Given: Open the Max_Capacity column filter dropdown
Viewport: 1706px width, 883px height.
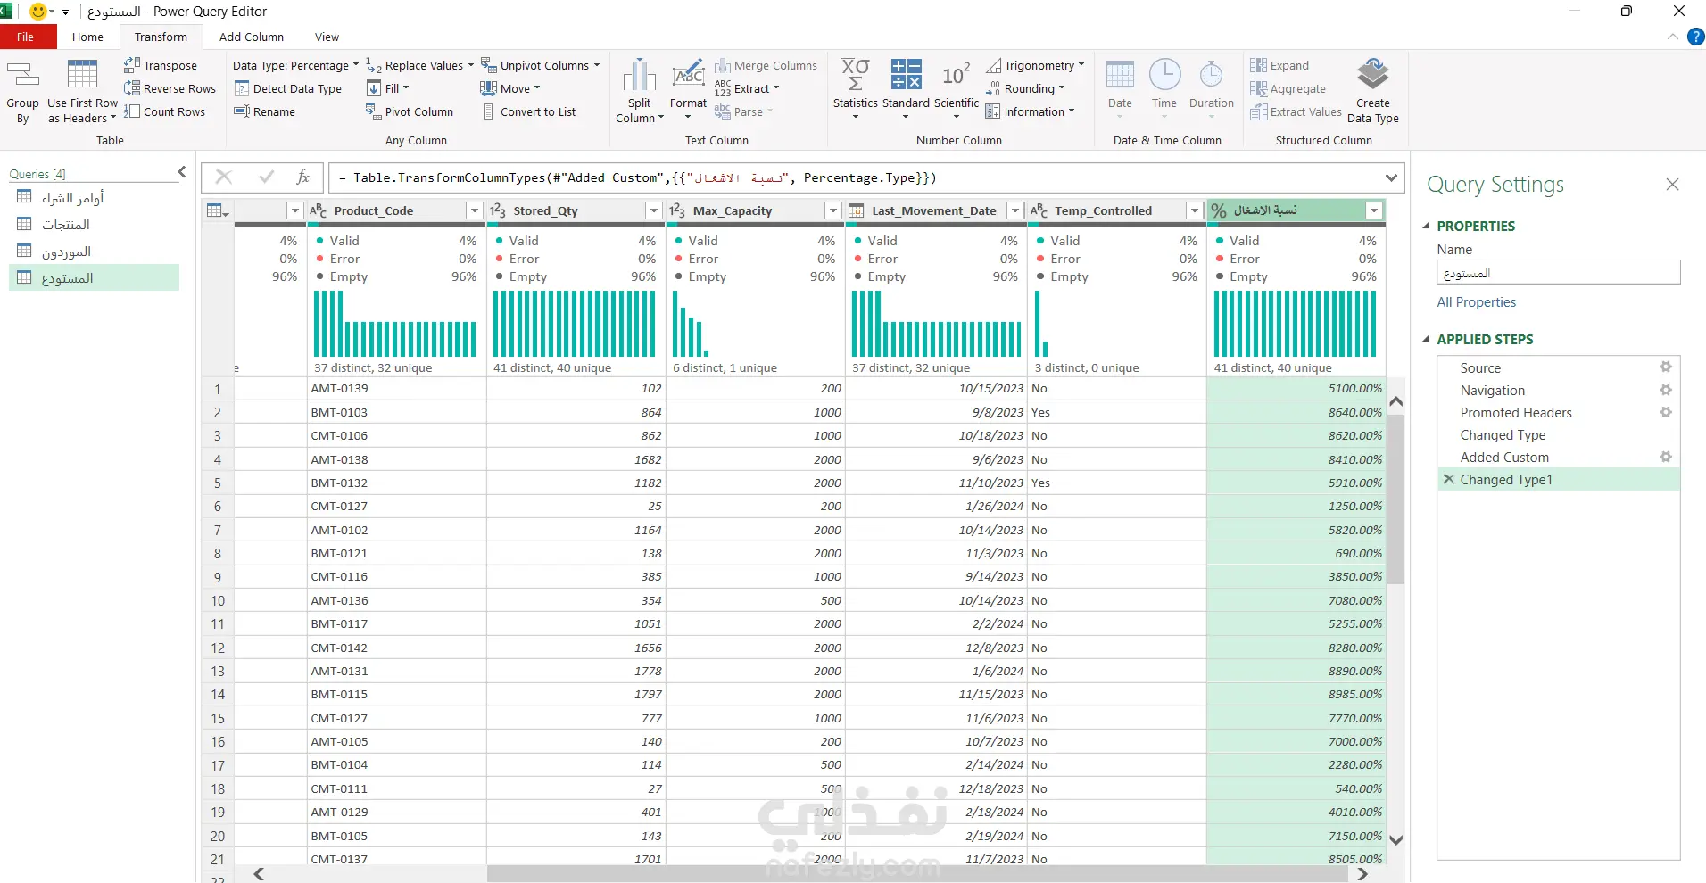Looking at the screenshot, I should click(833, 210).
